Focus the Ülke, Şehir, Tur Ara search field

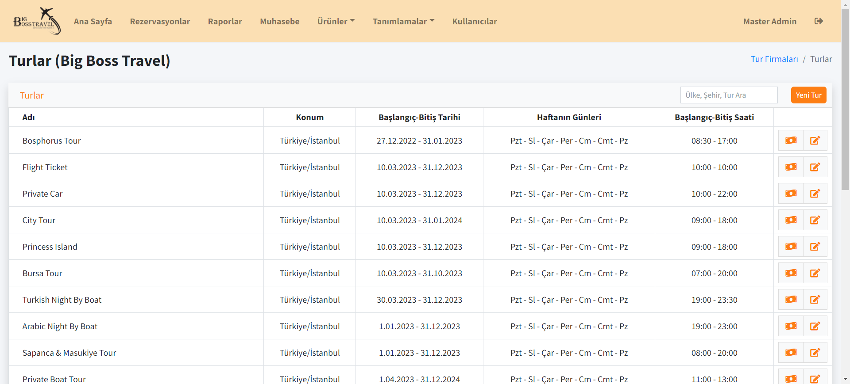[729, 95]
